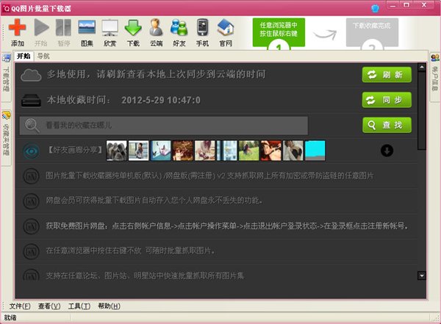
Task: Open the 云端 cloud user icon
Action: [x=156, y=27]
